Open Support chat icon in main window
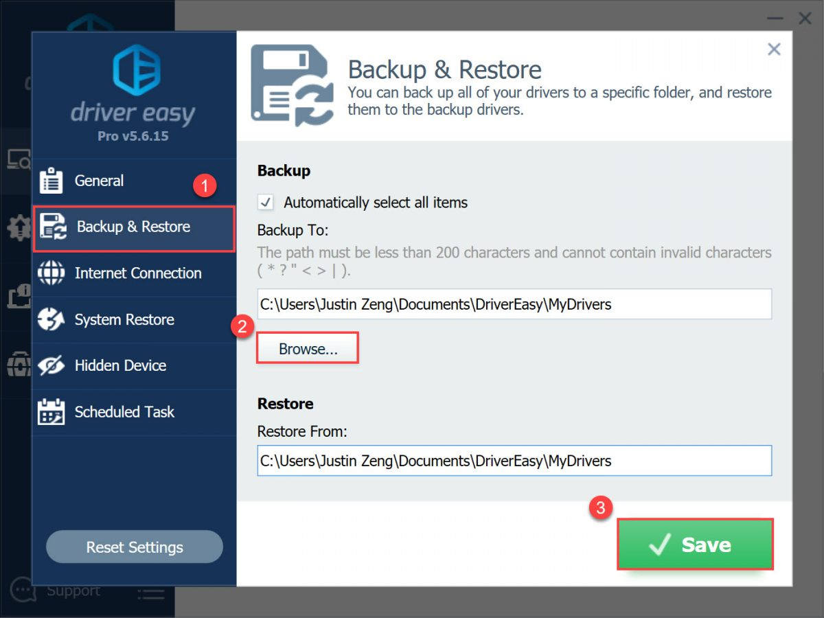Image resolution: width=824 pixels, height=618 pixels. (23, 591)
